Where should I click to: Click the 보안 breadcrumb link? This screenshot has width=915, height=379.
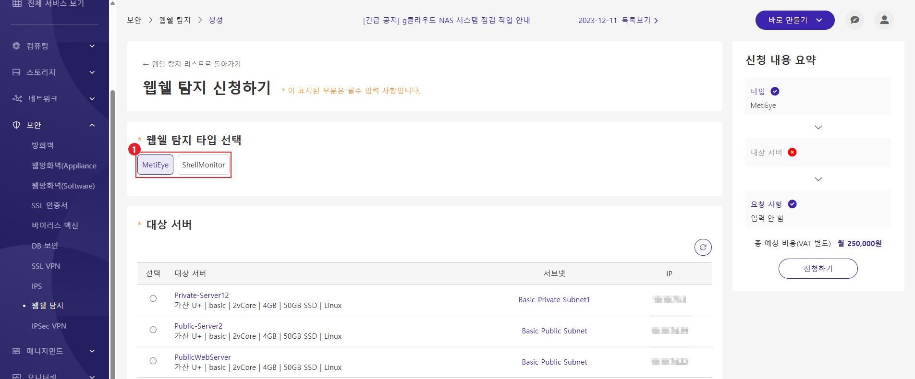click(x=134, y=20)
